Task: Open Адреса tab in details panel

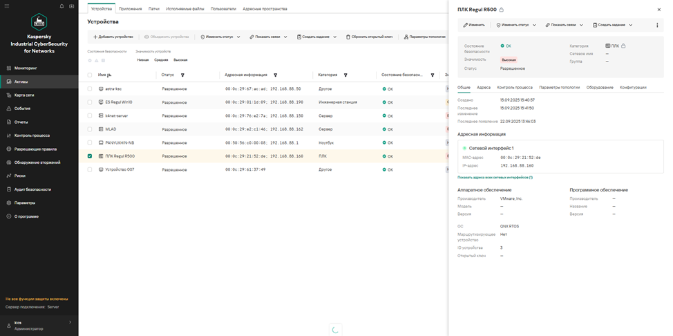Action: 484,87
